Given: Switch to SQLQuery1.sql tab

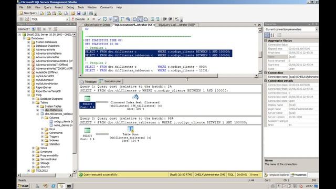Looking at the screenshot, I should (176, 25).
